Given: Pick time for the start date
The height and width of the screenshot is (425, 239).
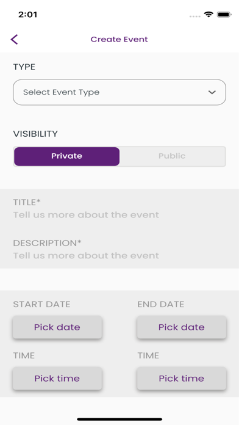Looking at the screenshot, I should pyautogui.click(x=57, y=379).
